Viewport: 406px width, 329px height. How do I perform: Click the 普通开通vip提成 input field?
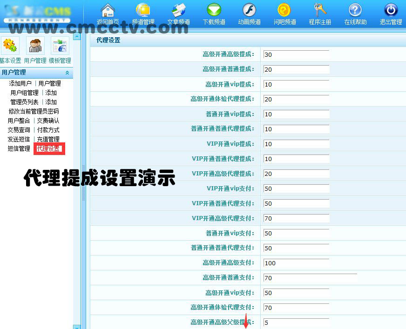tap(296, 114)
